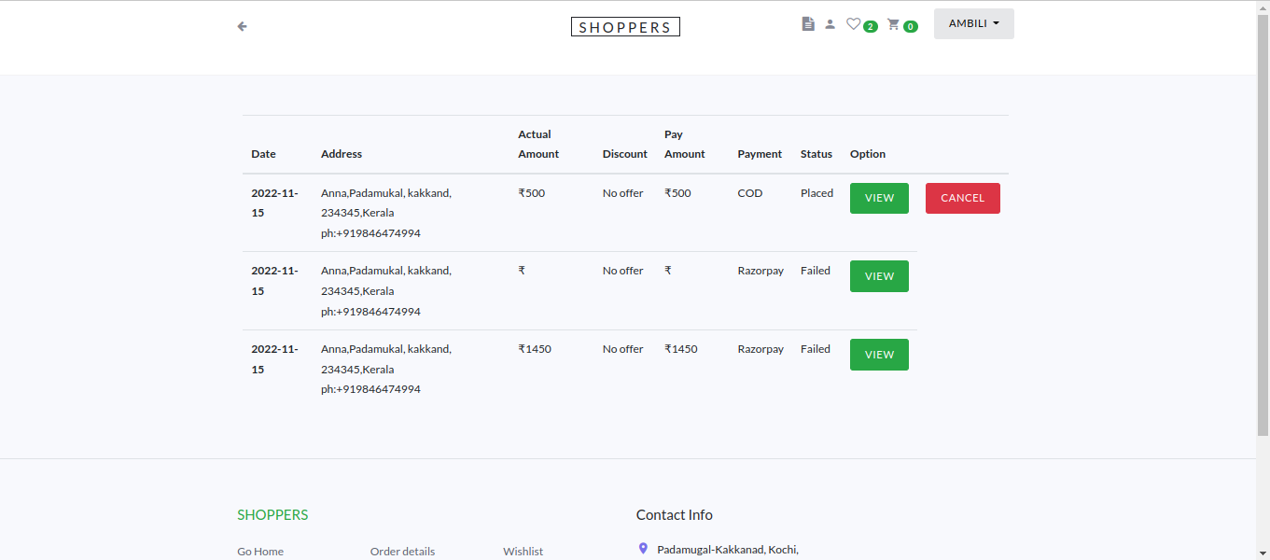This screenshot has height=560, width=1270.
Task: Click VIEW on the COD order
Action: 878,198
